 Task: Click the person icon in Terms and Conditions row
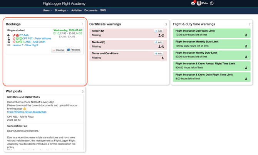click(x=163, y=58)
